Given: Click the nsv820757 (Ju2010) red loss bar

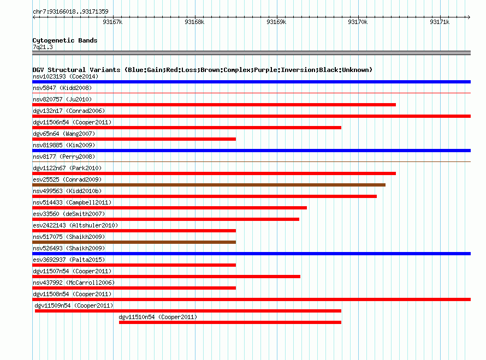Looking at the screenshot, I should [214, 105].
